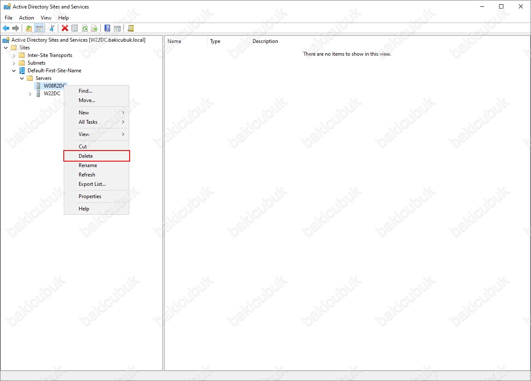Choose Move... from the context menu

[x=97, y=100]
